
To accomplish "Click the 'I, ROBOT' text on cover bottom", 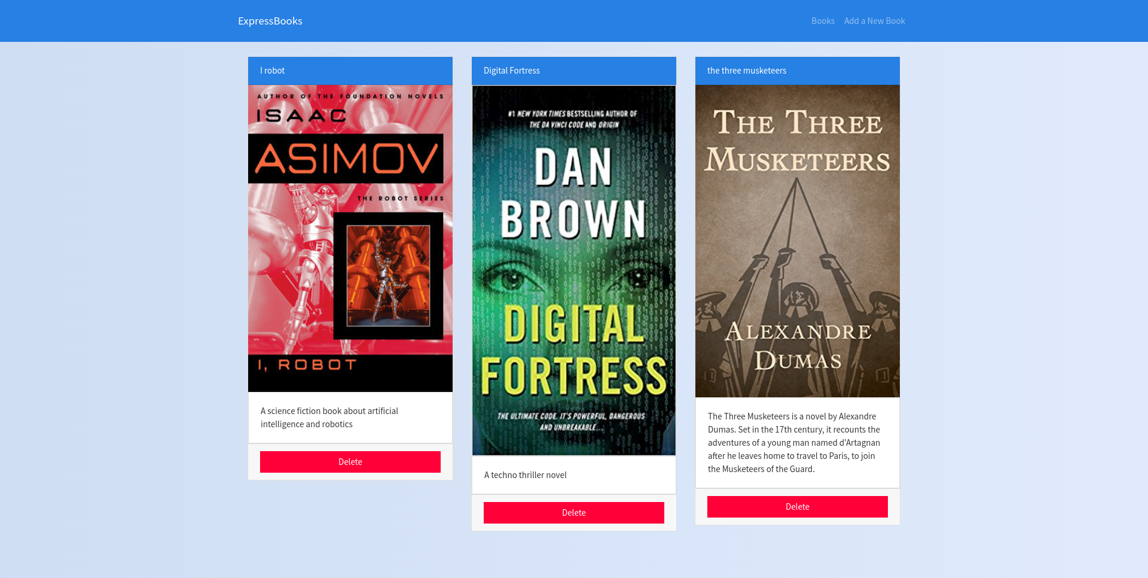I will coord(307,364).
